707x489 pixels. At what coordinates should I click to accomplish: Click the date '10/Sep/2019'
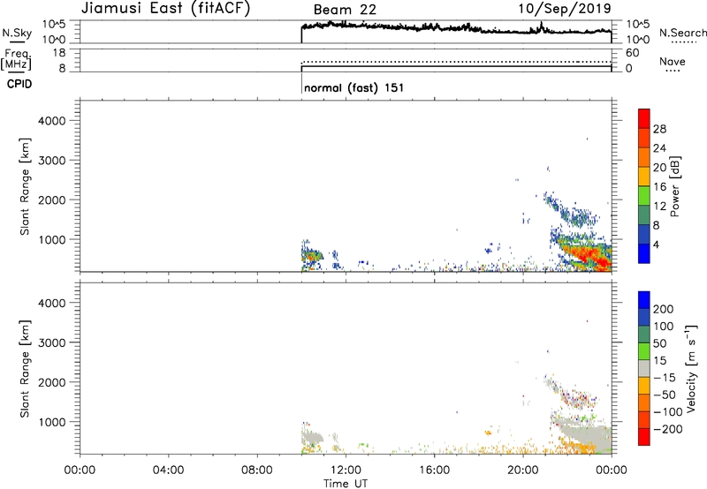(x=565, y=8)
